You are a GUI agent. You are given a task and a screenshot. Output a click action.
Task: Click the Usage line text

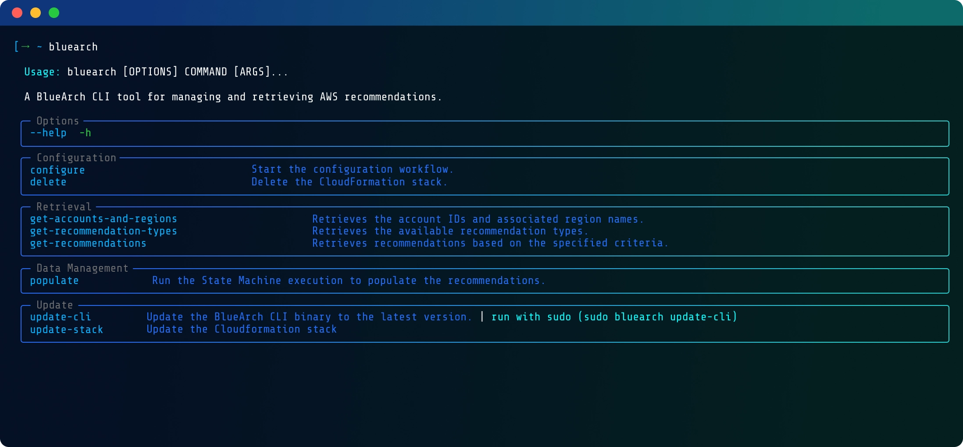pyautogui.click(x=156, y=71)
